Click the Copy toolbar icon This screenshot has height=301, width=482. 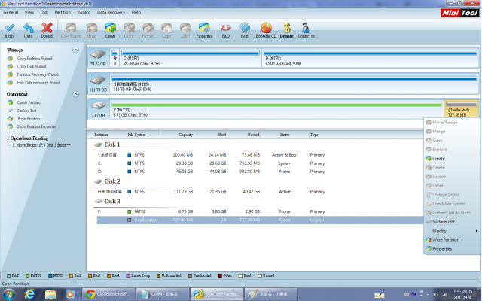point(166,28)
